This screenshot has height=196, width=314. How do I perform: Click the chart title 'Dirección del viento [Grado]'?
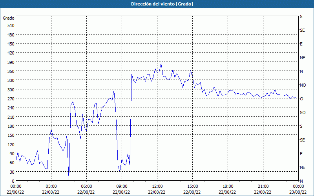pos(162,4)
